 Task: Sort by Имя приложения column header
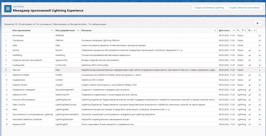pyautogui.click(x=22, y=30)
